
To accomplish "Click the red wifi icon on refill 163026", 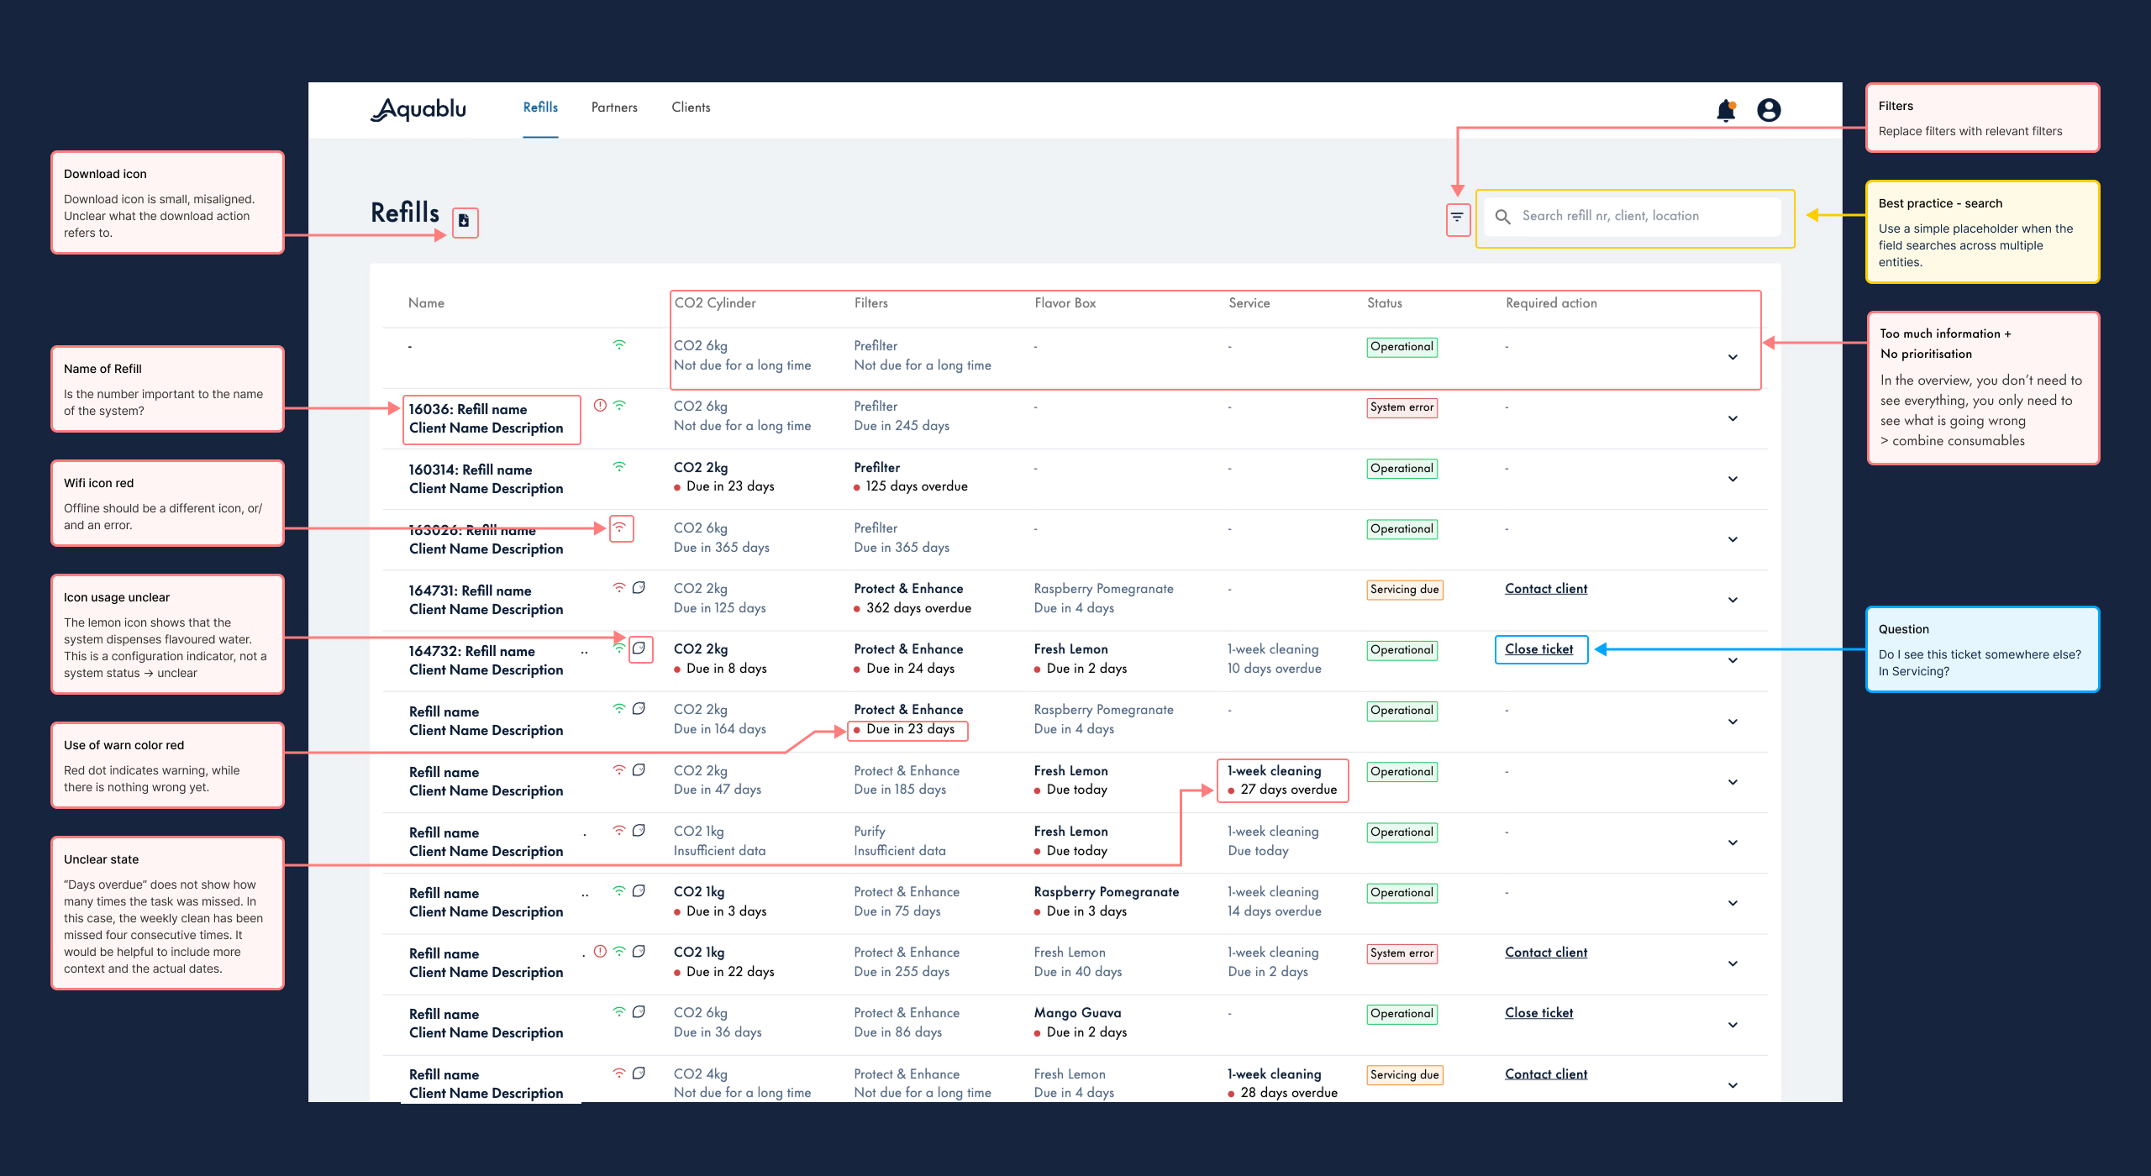I will pos(620,528).
